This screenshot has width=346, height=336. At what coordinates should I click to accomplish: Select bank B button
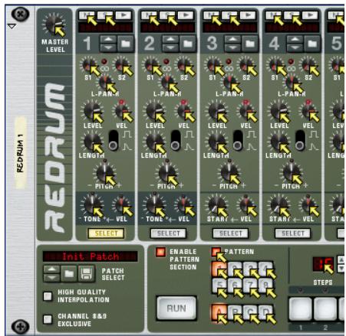(235, 312)
